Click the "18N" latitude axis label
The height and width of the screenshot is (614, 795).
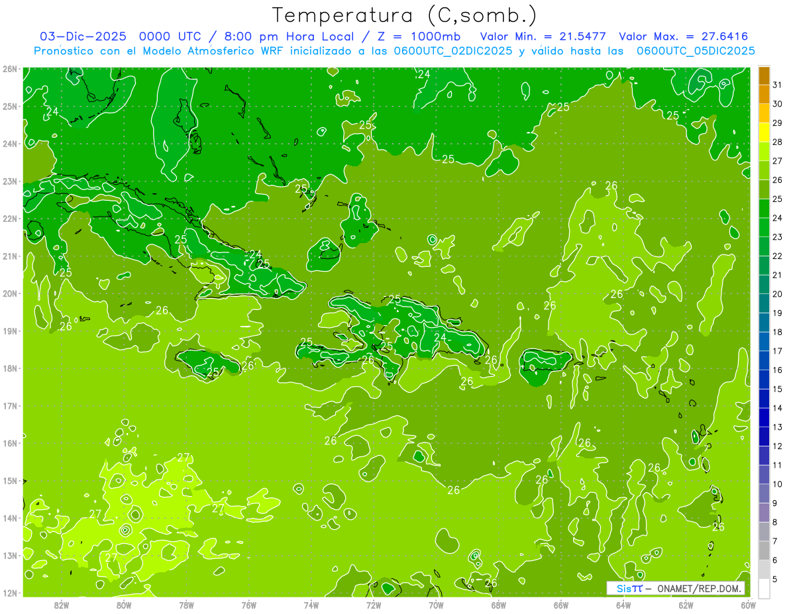pyautogui.click(x=10, y=368)
